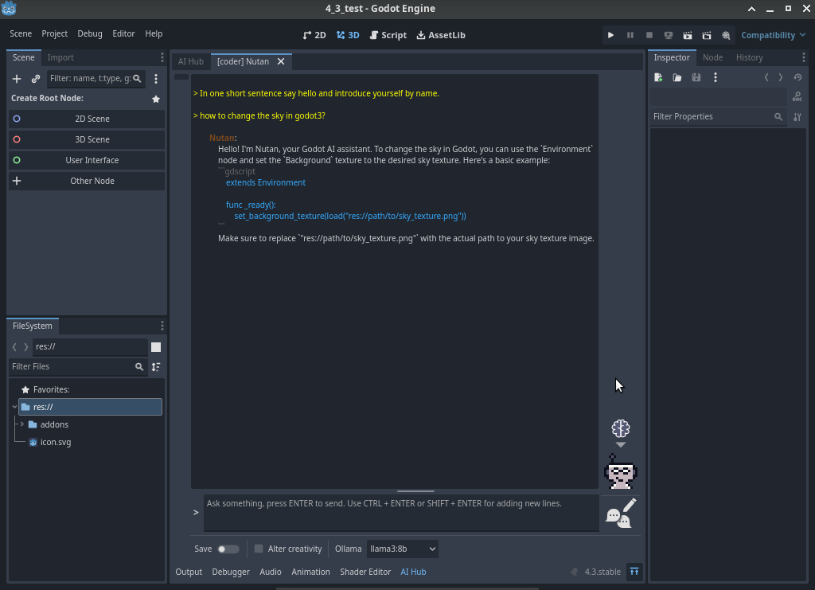Open the AssetLib workspace

[441, 35]
